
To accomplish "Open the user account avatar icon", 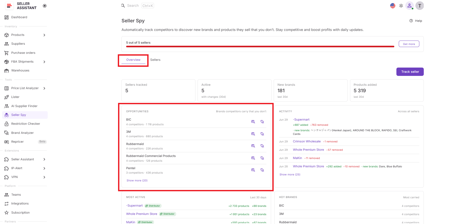I will (409, 6).
